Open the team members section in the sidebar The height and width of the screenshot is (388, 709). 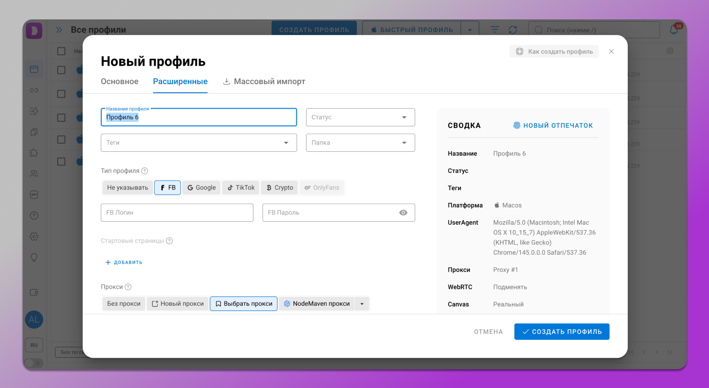[x=34, y=173]
